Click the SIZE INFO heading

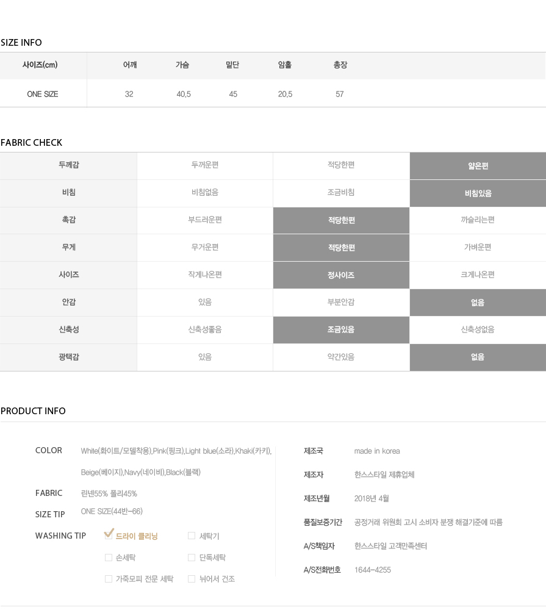21,43
